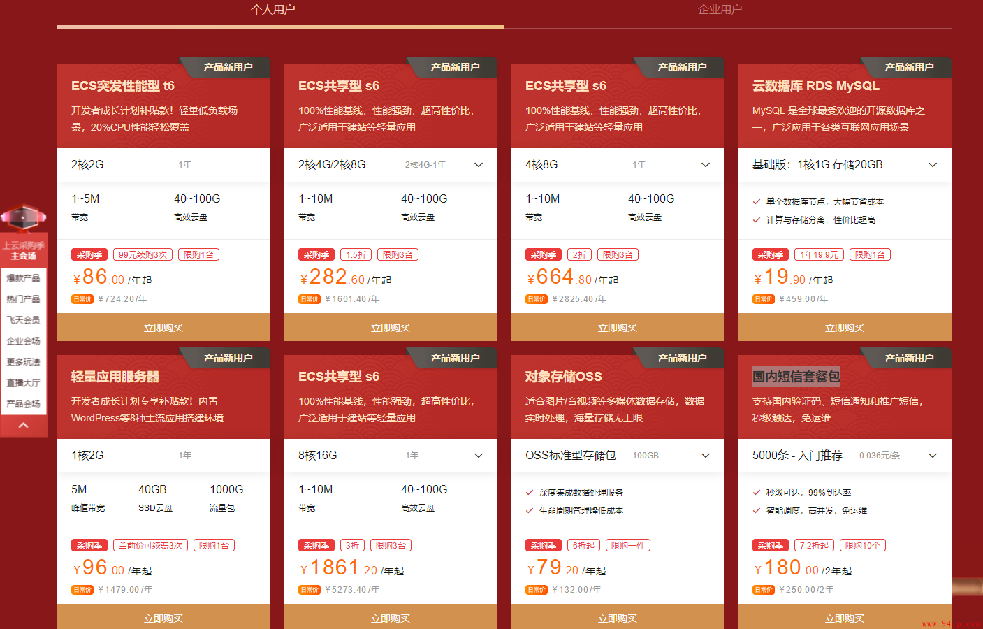The height and width of the screenshot is (629, 983).
Task: Click 立即购买 for 云数据库 RDS MySQL
Action: coord(845,328)
